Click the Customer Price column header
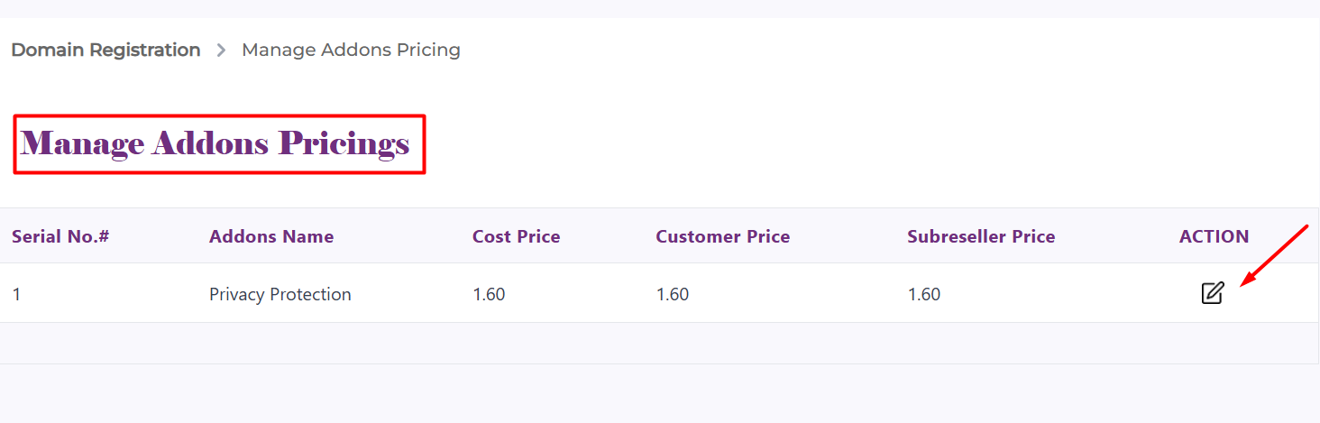The width and height of the screenshot is (1320, 423). [x=722, y=237]
